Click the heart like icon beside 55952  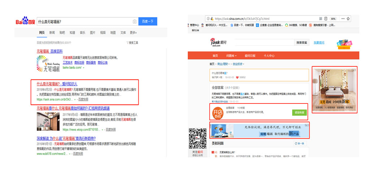click(x=237, y=78)
